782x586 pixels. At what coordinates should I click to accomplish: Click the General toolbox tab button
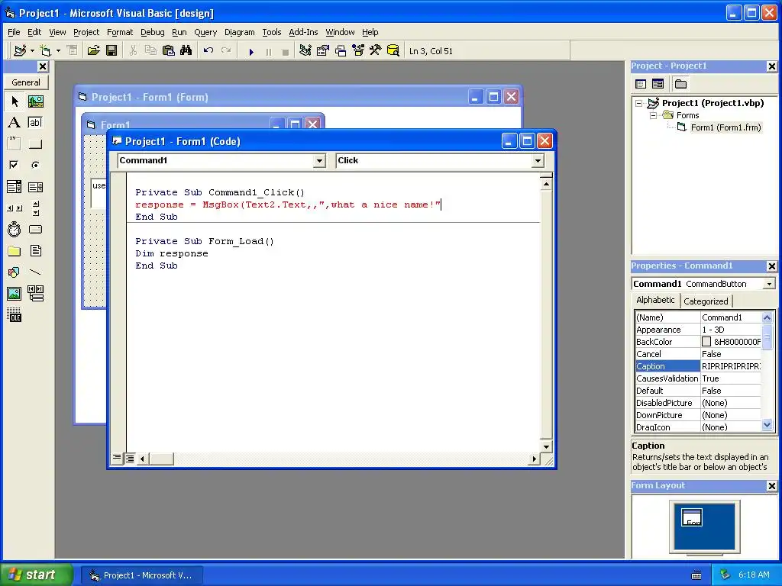click(26, 82)
